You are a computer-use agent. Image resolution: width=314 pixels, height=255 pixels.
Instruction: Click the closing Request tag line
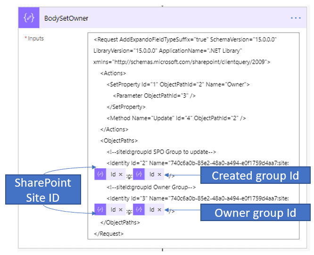pos(109,233)
